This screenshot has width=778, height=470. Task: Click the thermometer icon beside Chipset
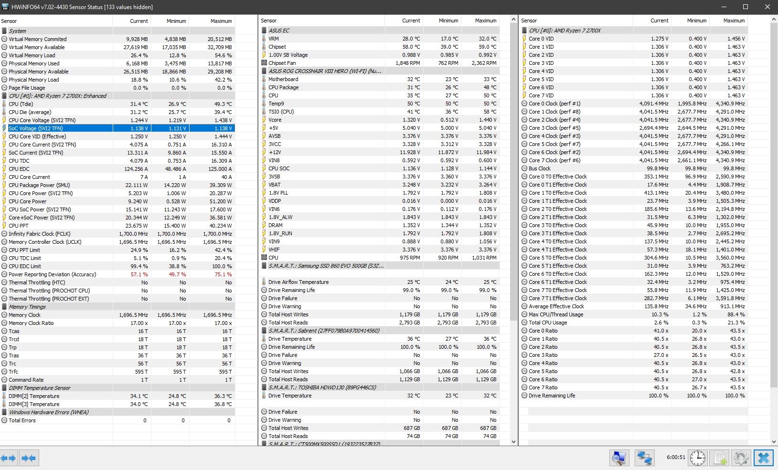pyautogui.click(x=264, y=47)
